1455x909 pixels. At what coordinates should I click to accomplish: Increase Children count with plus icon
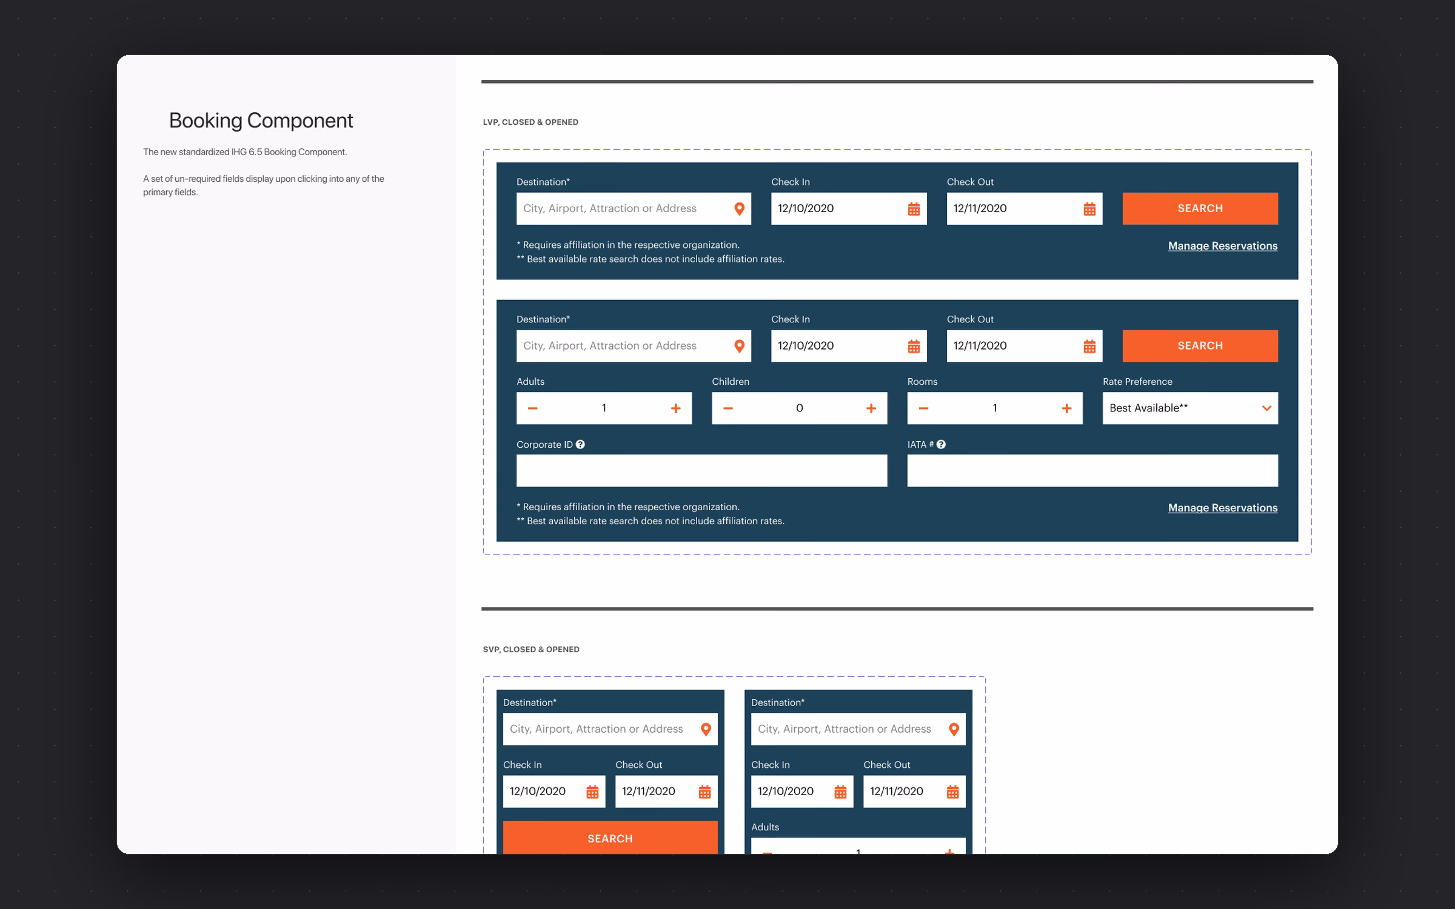(x=871, y=408)
